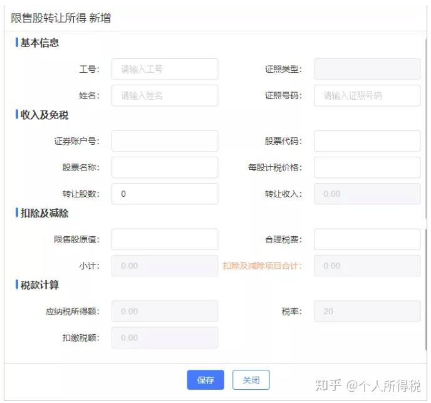Click the disabled 转让收入 field

coord(367,194)
